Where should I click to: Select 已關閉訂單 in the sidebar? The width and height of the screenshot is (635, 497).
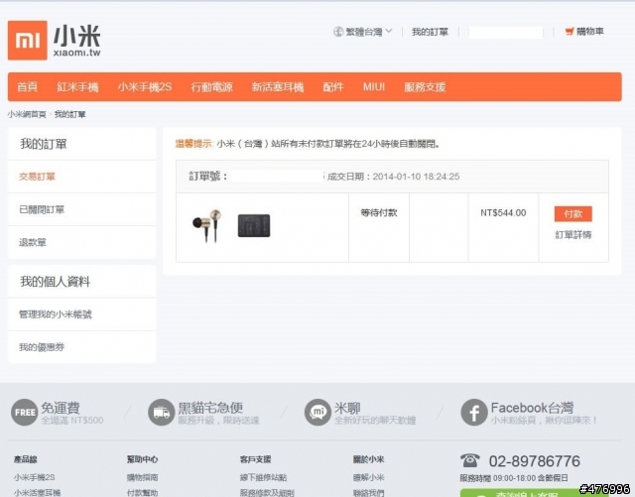[42, 209]
